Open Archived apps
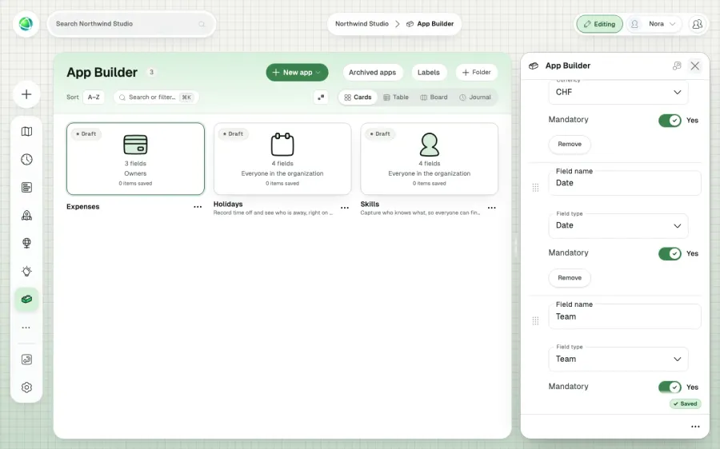720x449 pixels. click(x=372, y=73)
